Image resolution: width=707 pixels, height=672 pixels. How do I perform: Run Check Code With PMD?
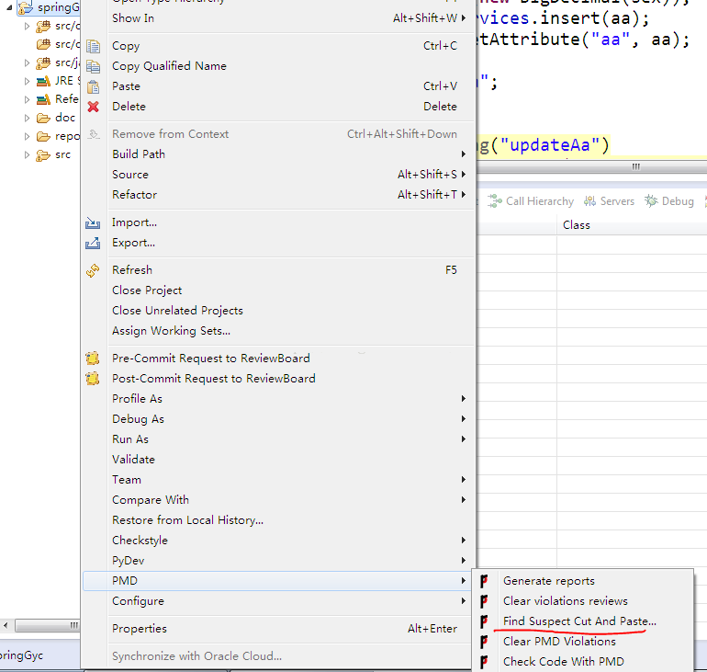tap(582, 662)
